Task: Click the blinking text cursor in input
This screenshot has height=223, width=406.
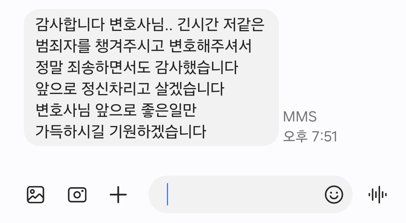Action: coord(168,194)
